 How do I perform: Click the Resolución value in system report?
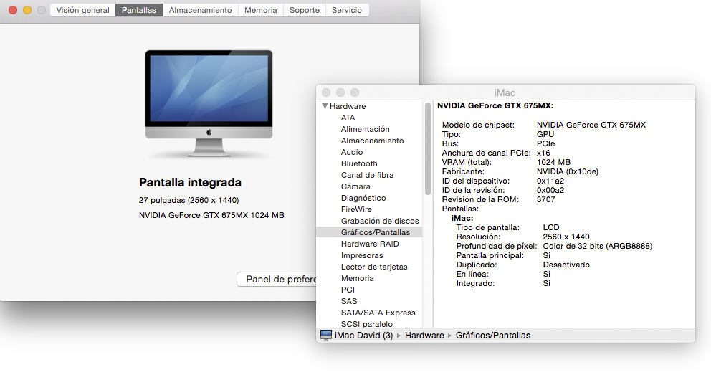click(566, 237)
